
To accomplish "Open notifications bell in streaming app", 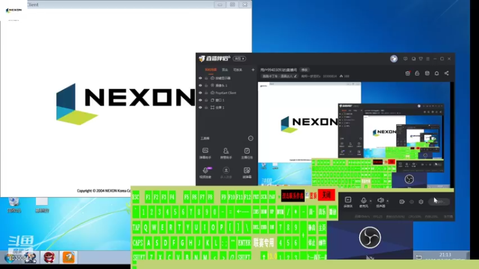I will point(437,73).
